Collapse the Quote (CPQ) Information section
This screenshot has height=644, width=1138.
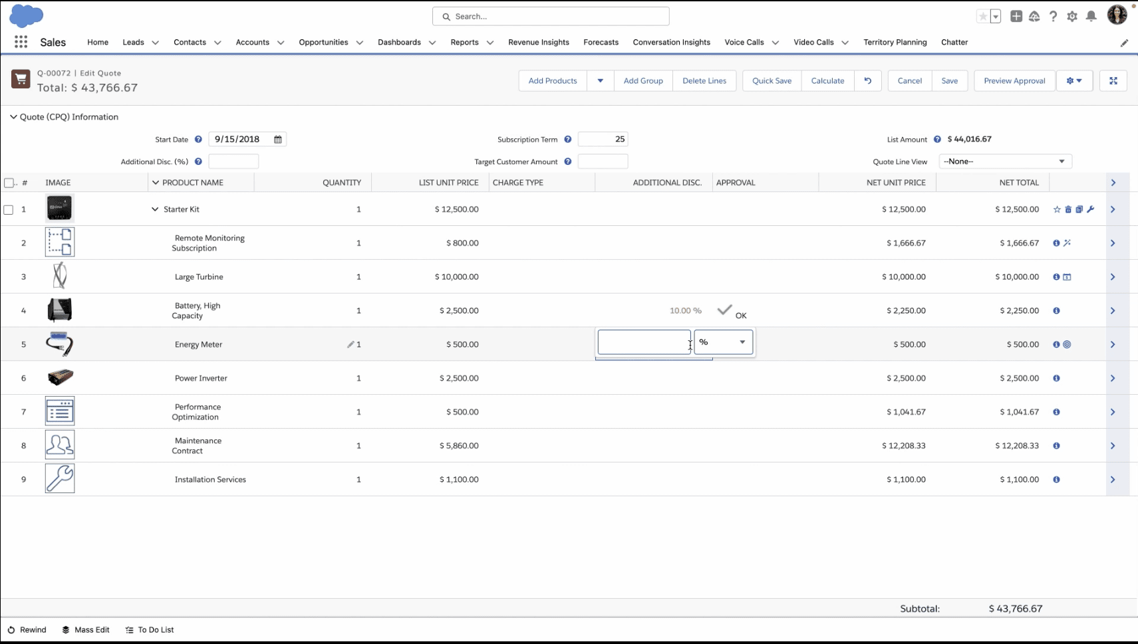13,117
